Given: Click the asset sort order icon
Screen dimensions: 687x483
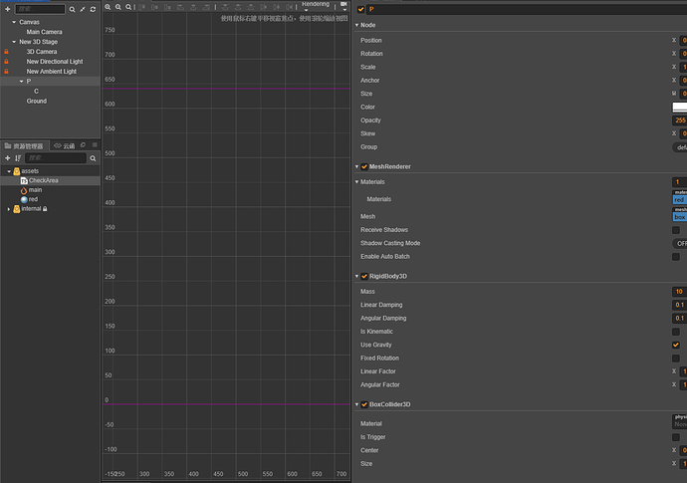Looking at the screenshot, I should 18,158.
